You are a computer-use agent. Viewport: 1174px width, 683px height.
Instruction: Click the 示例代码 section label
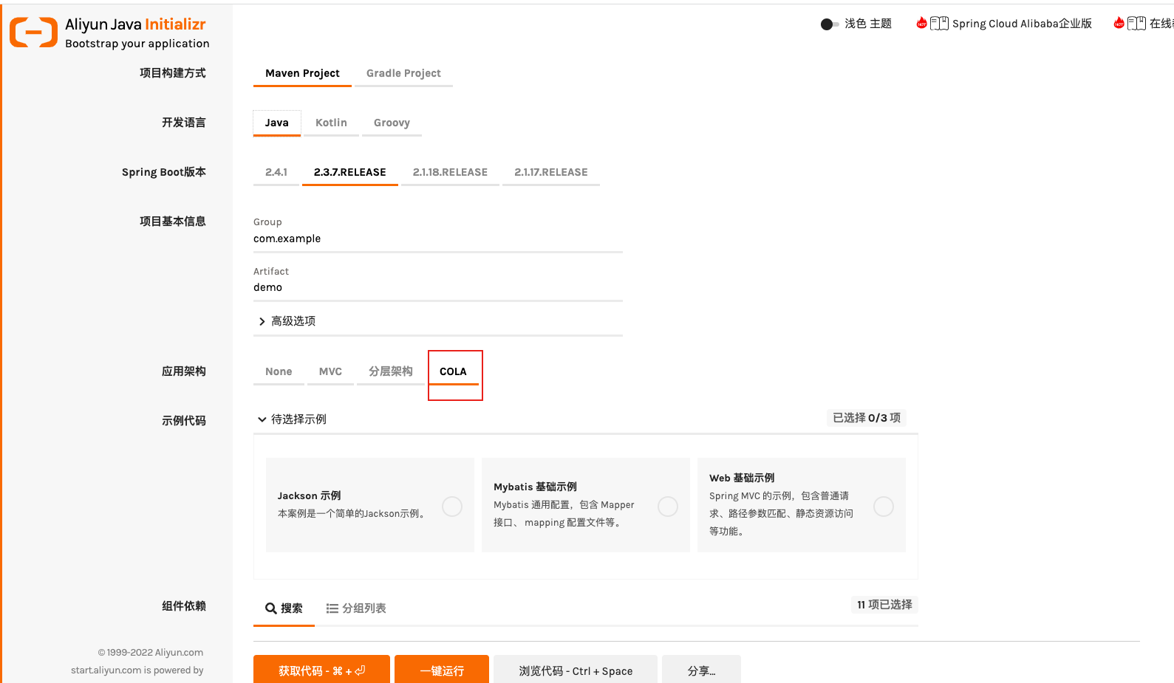[x=184, y=421]
